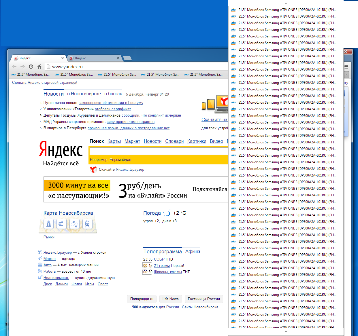Open the Beeline 3000 минут banner
Image resolution: width=358 pixels, height=336 pixels.
click(136, 190)
